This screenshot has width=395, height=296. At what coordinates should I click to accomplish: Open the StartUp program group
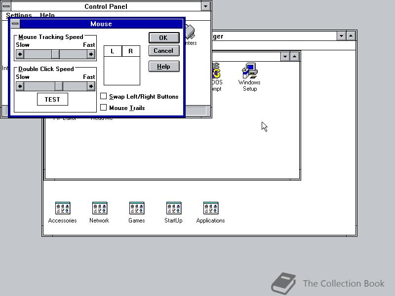[174, 213]
